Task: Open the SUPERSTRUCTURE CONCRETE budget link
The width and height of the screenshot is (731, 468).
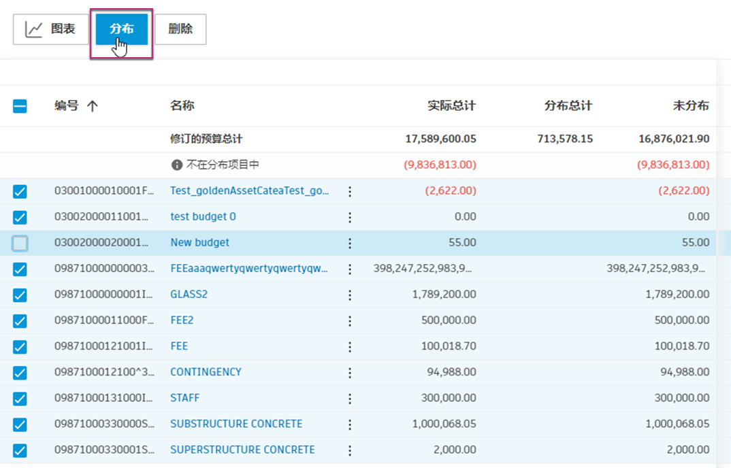Action: [242, 450]
